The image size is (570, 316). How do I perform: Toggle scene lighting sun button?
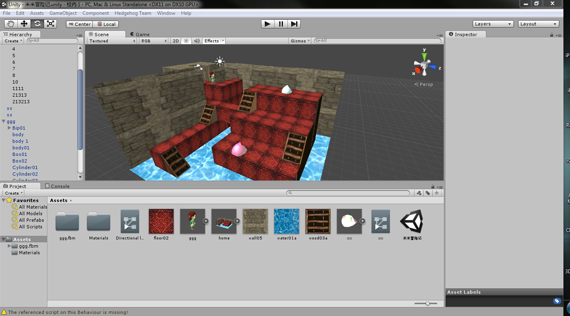[x=186, y=41]
